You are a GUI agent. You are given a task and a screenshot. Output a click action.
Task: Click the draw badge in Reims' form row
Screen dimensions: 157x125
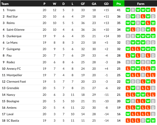pos(138,23)
